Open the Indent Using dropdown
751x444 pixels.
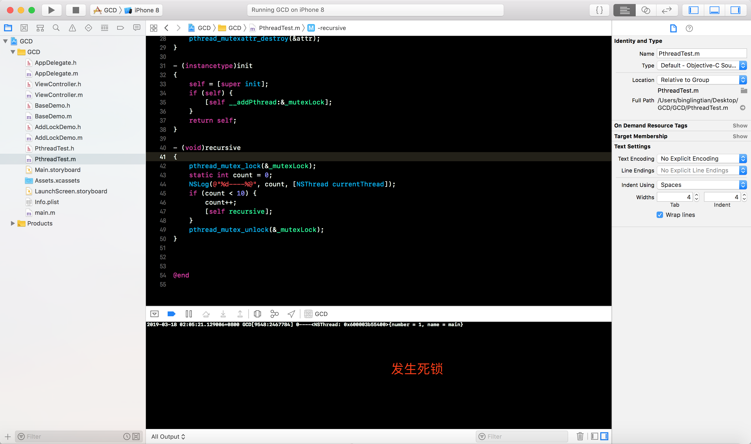702,185
